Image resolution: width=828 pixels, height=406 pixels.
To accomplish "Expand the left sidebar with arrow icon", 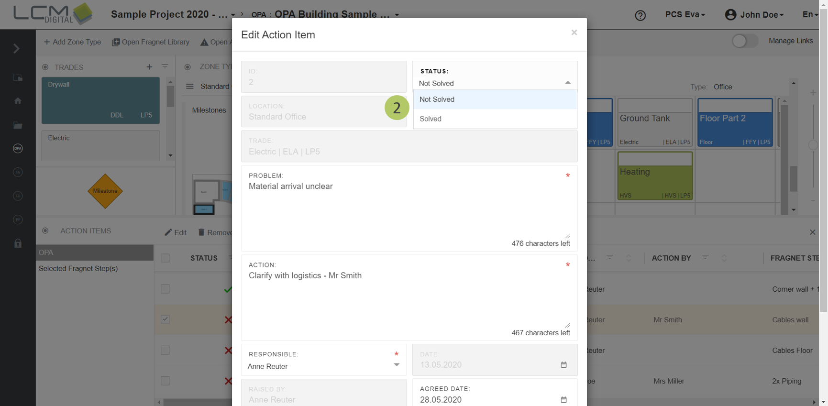I will tap(17, 49).
